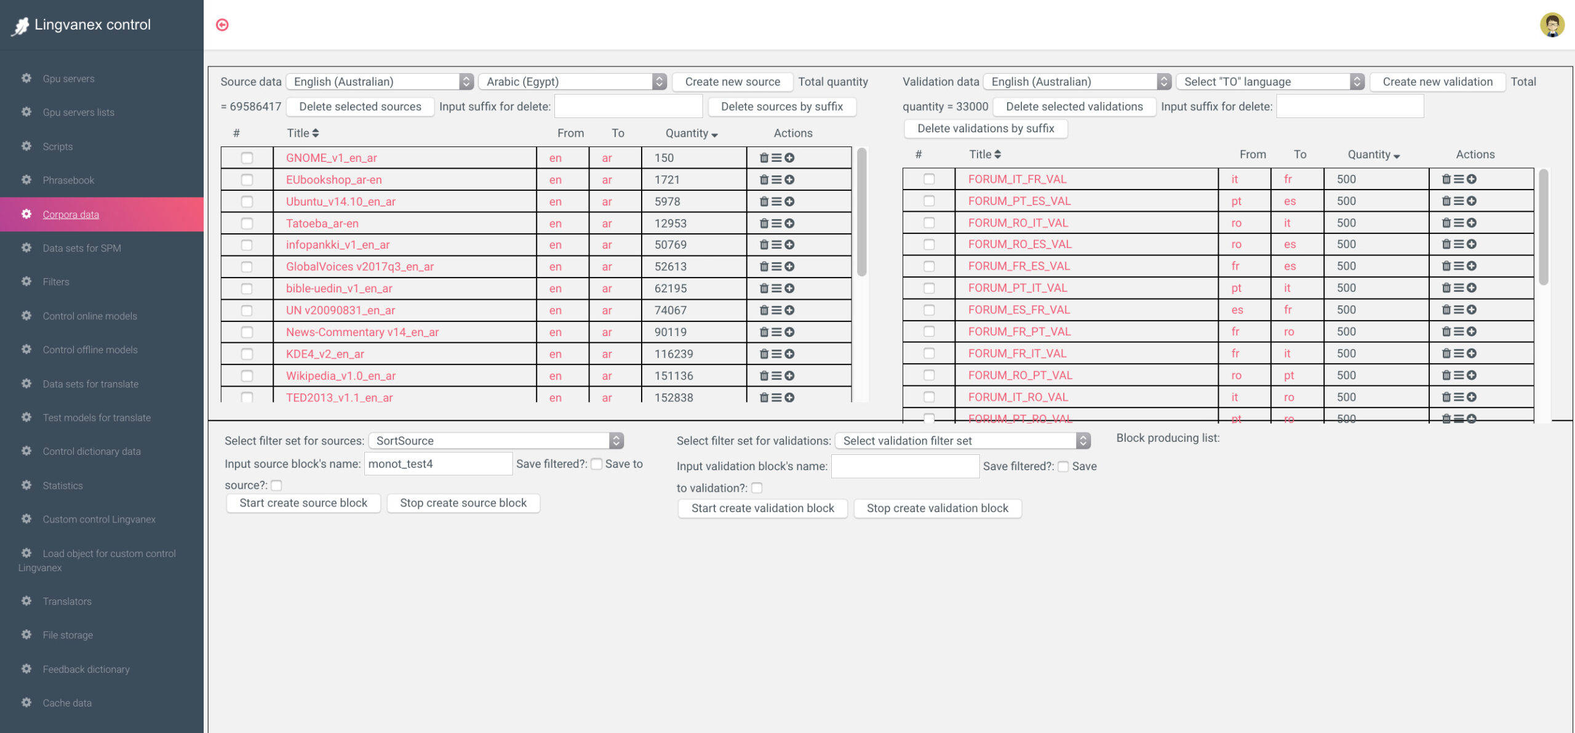The width and height of the screenshot is (1575, 733).
Task: Open Filters in the sidebar
Action: coord(55,282)
